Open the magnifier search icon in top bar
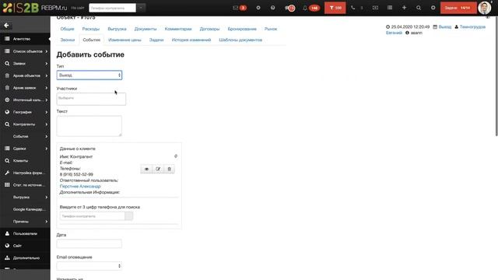 click(419, 8)
